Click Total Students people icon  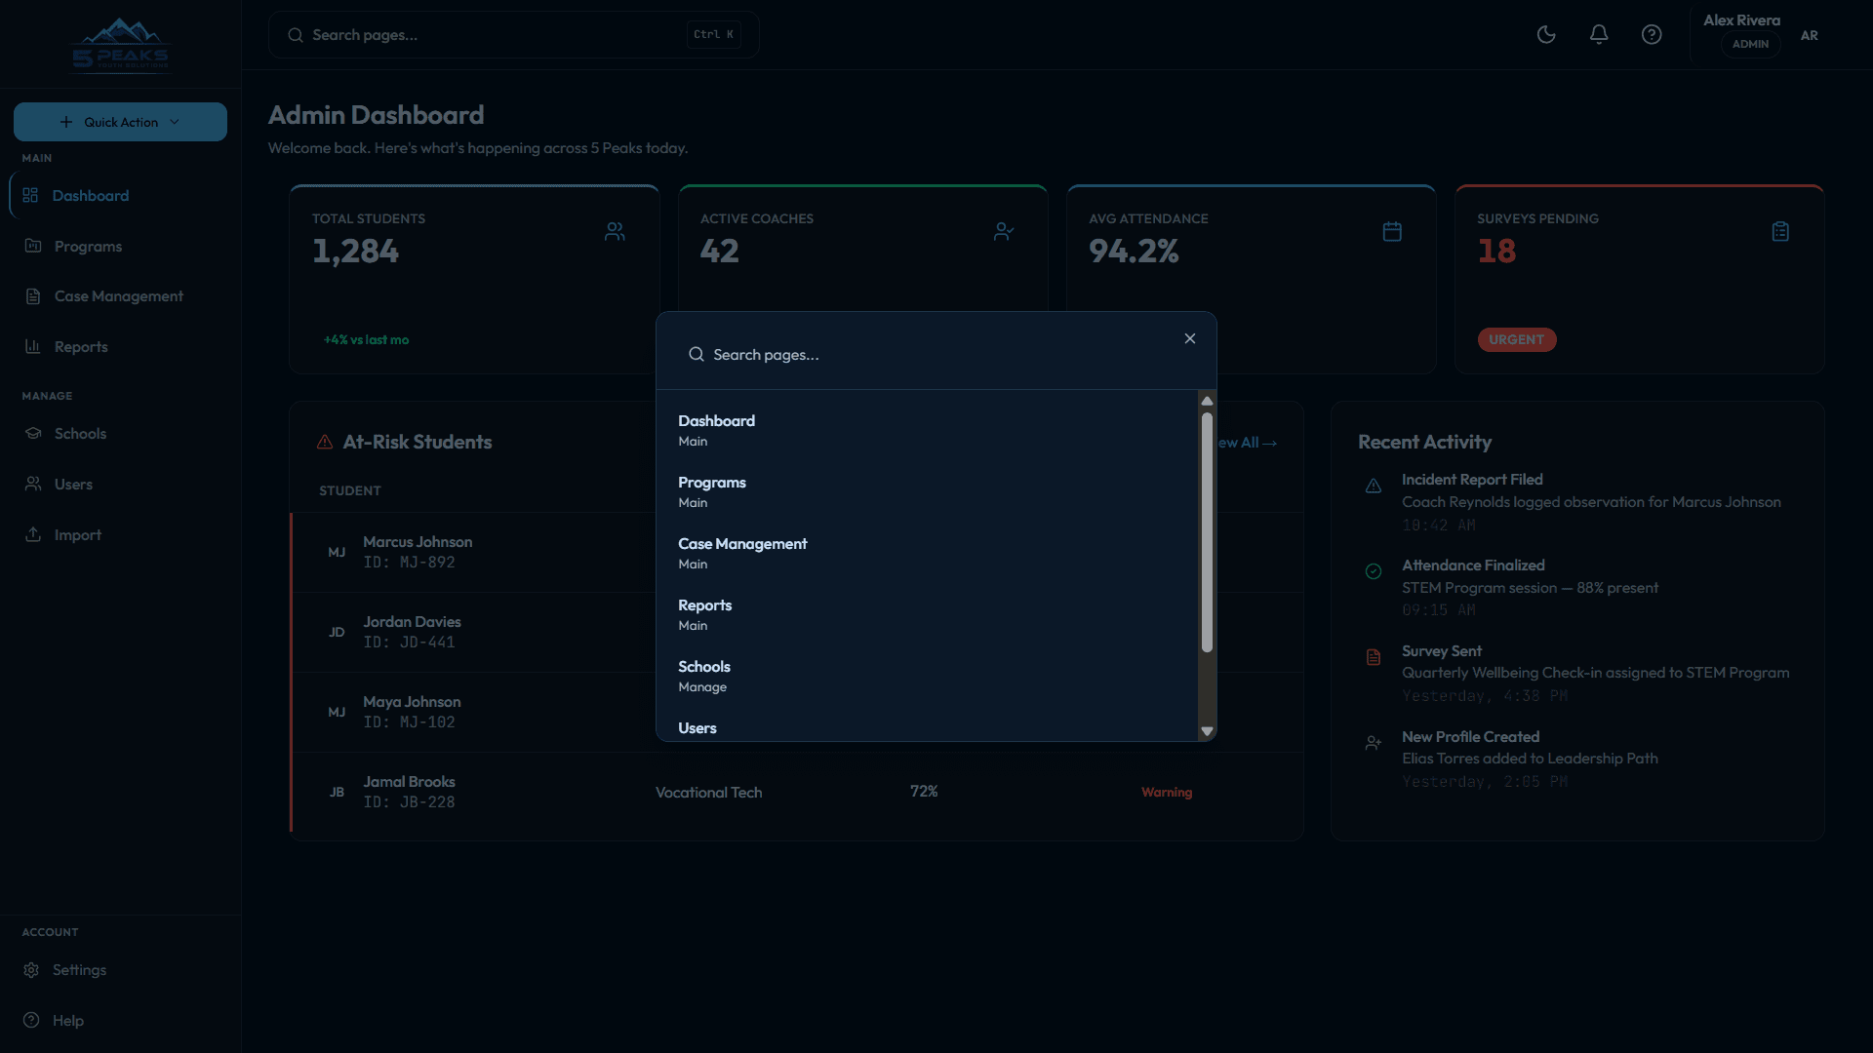pyautogui.click(x=615, y=232)
